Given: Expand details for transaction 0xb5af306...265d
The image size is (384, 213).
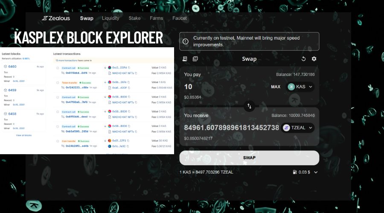Looking at the screenshot, I should (58, 127).
